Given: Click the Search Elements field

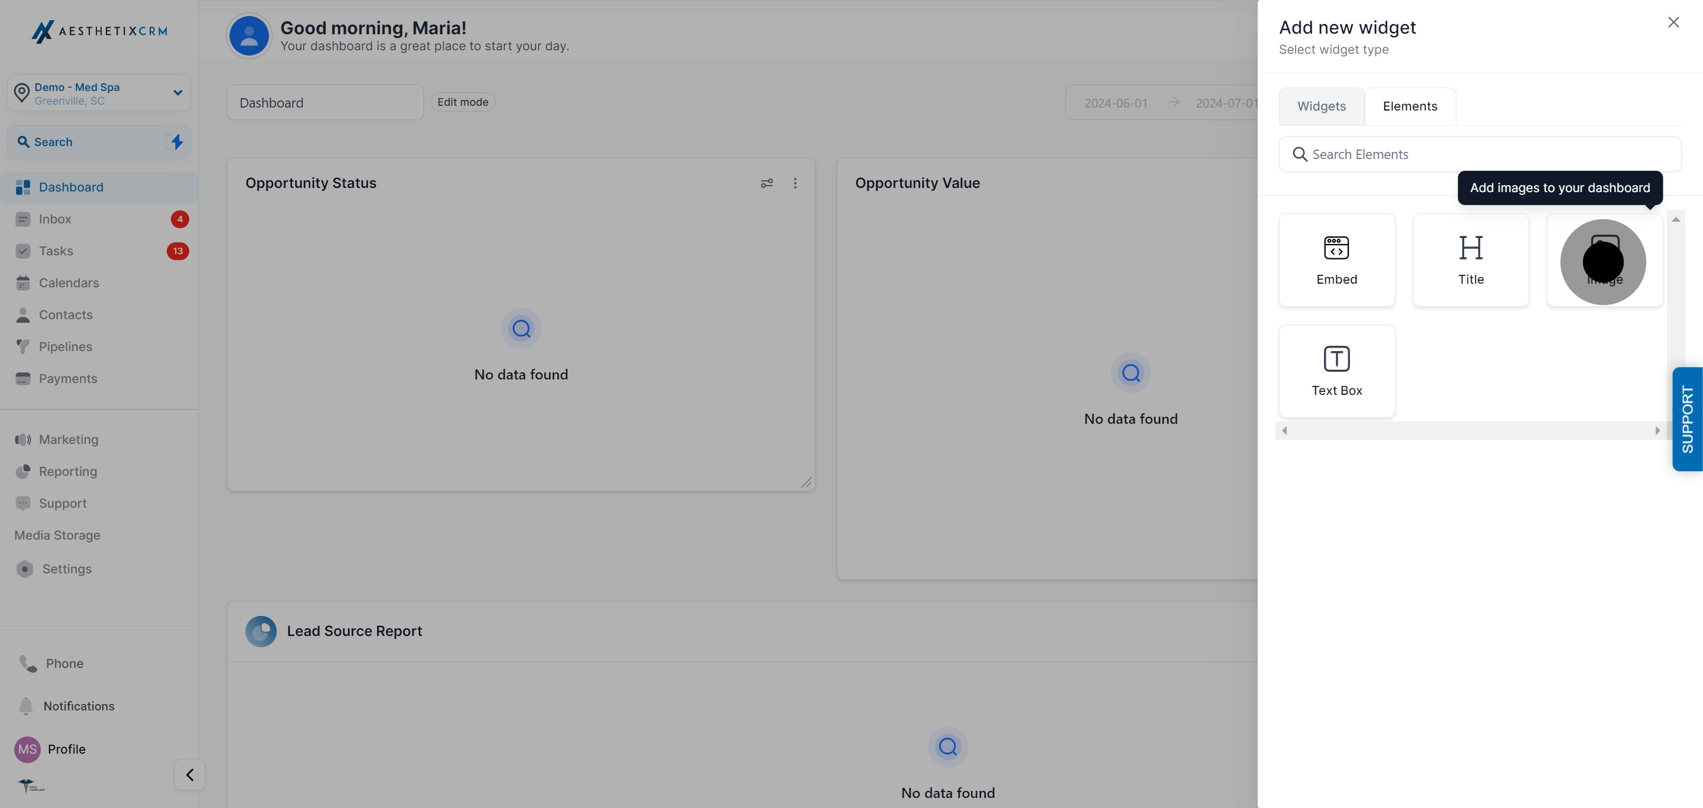Looking at the screenshot, I should 1479,154.
